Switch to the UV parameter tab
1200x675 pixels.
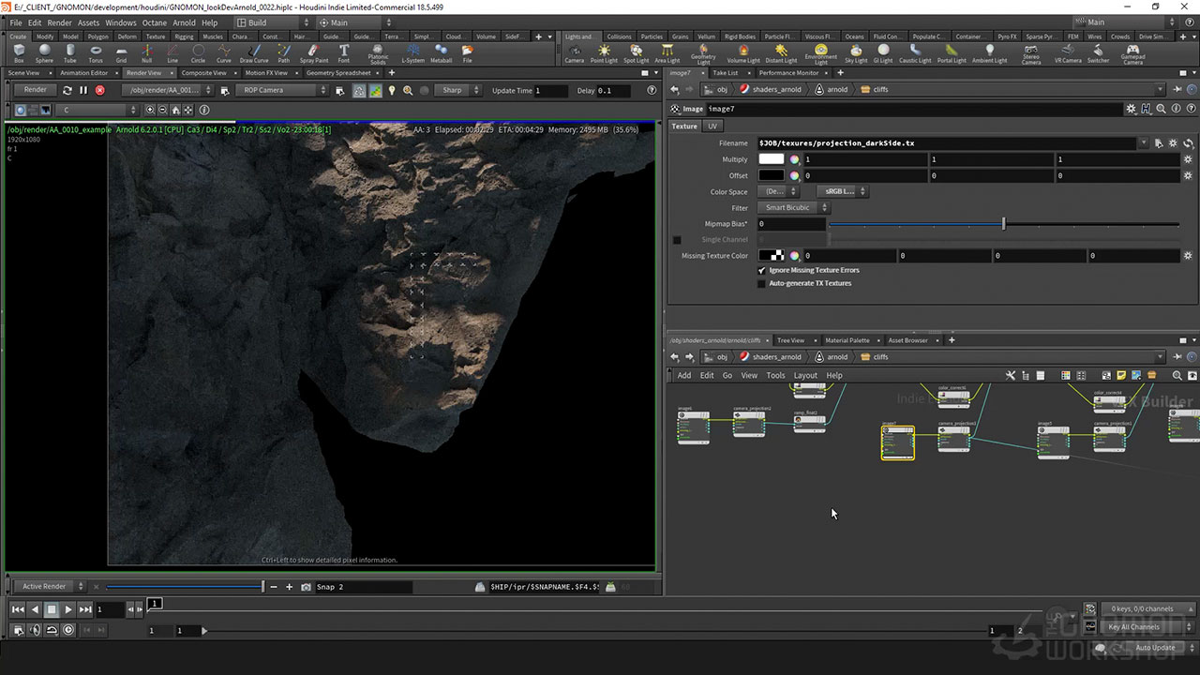tap(712, 126)
